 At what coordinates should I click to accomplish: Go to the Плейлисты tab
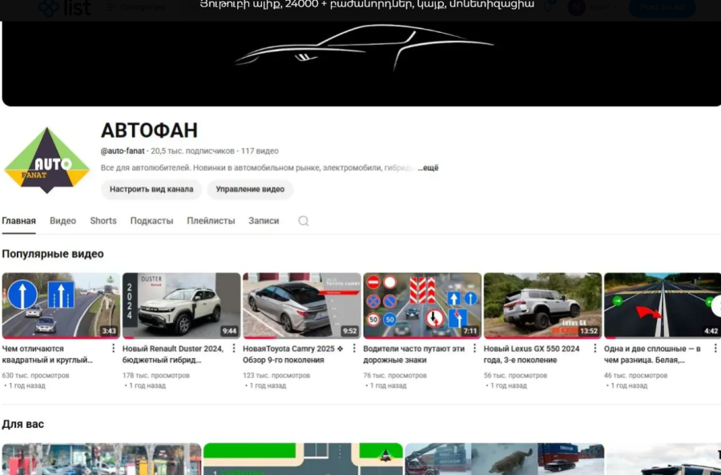click(211, 221)
